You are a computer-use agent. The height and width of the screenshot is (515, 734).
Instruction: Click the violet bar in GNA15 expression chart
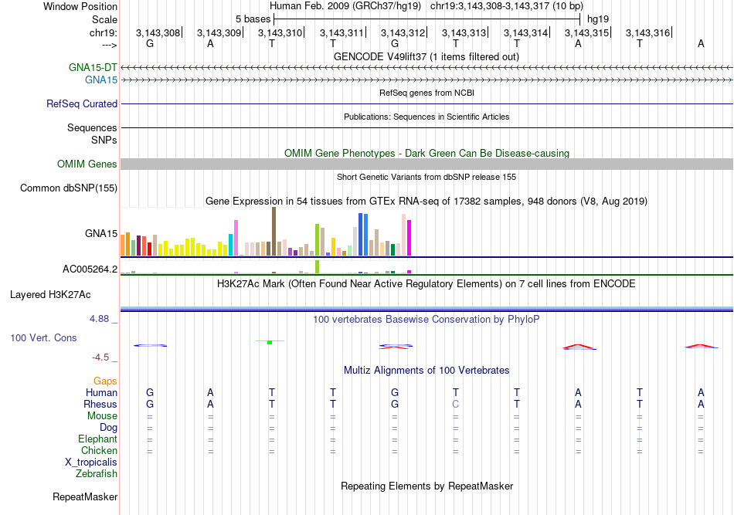(236, 238)
